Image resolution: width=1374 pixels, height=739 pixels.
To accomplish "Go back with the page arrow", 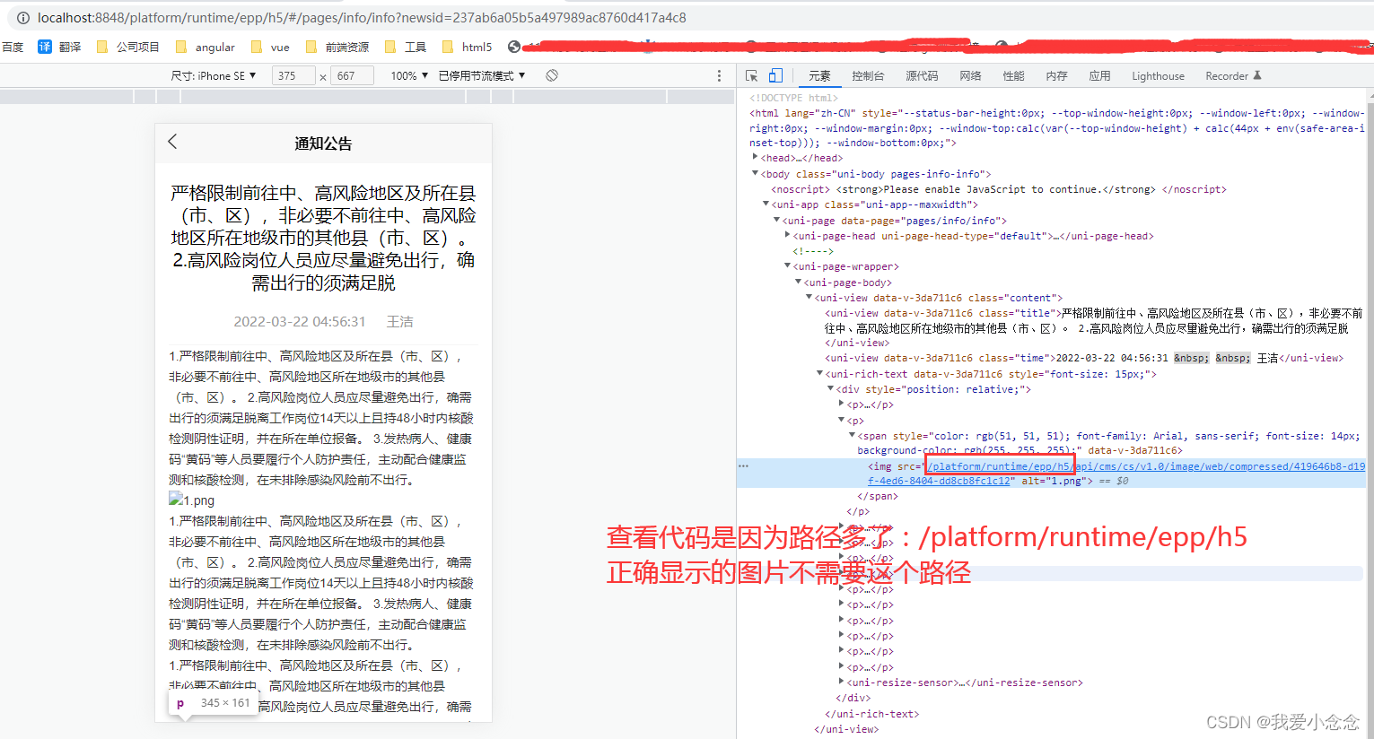I will (173, 142).
